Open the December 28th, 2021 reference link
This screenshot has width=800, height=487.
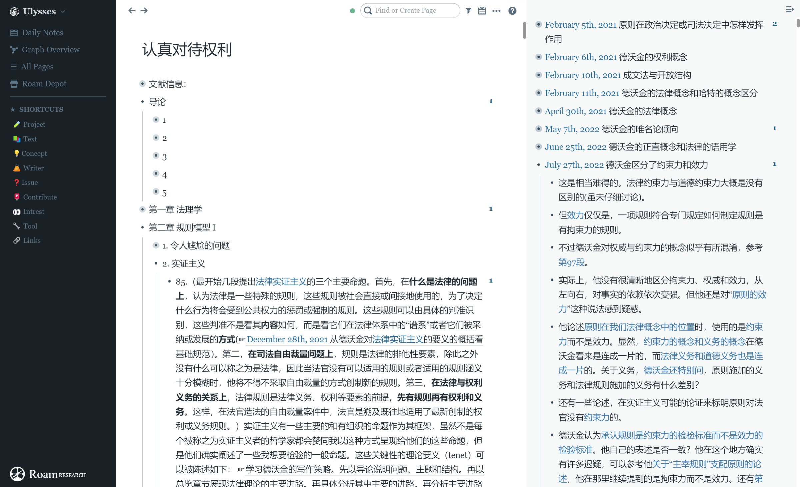click(x=287, y=340)
